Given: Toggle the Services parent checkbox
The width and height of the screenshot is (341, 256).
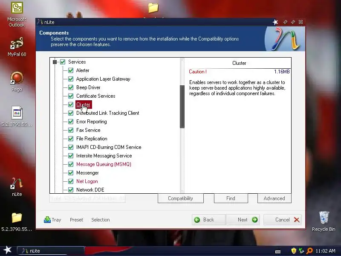Looking at the screenshot, I should click(63, 62).
